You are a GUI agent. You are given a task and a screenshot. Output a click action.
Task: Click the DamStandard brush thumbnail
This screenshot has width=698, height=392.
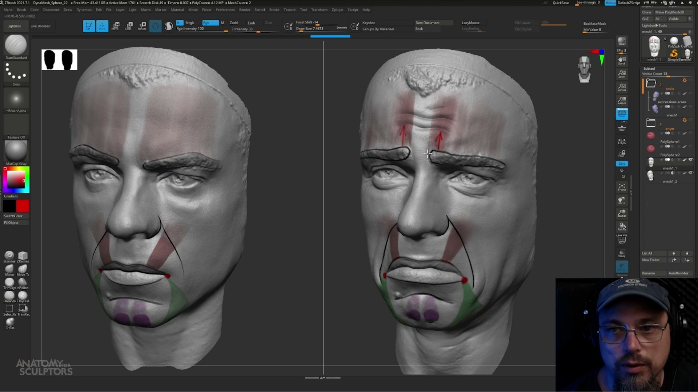click(16, 47)
